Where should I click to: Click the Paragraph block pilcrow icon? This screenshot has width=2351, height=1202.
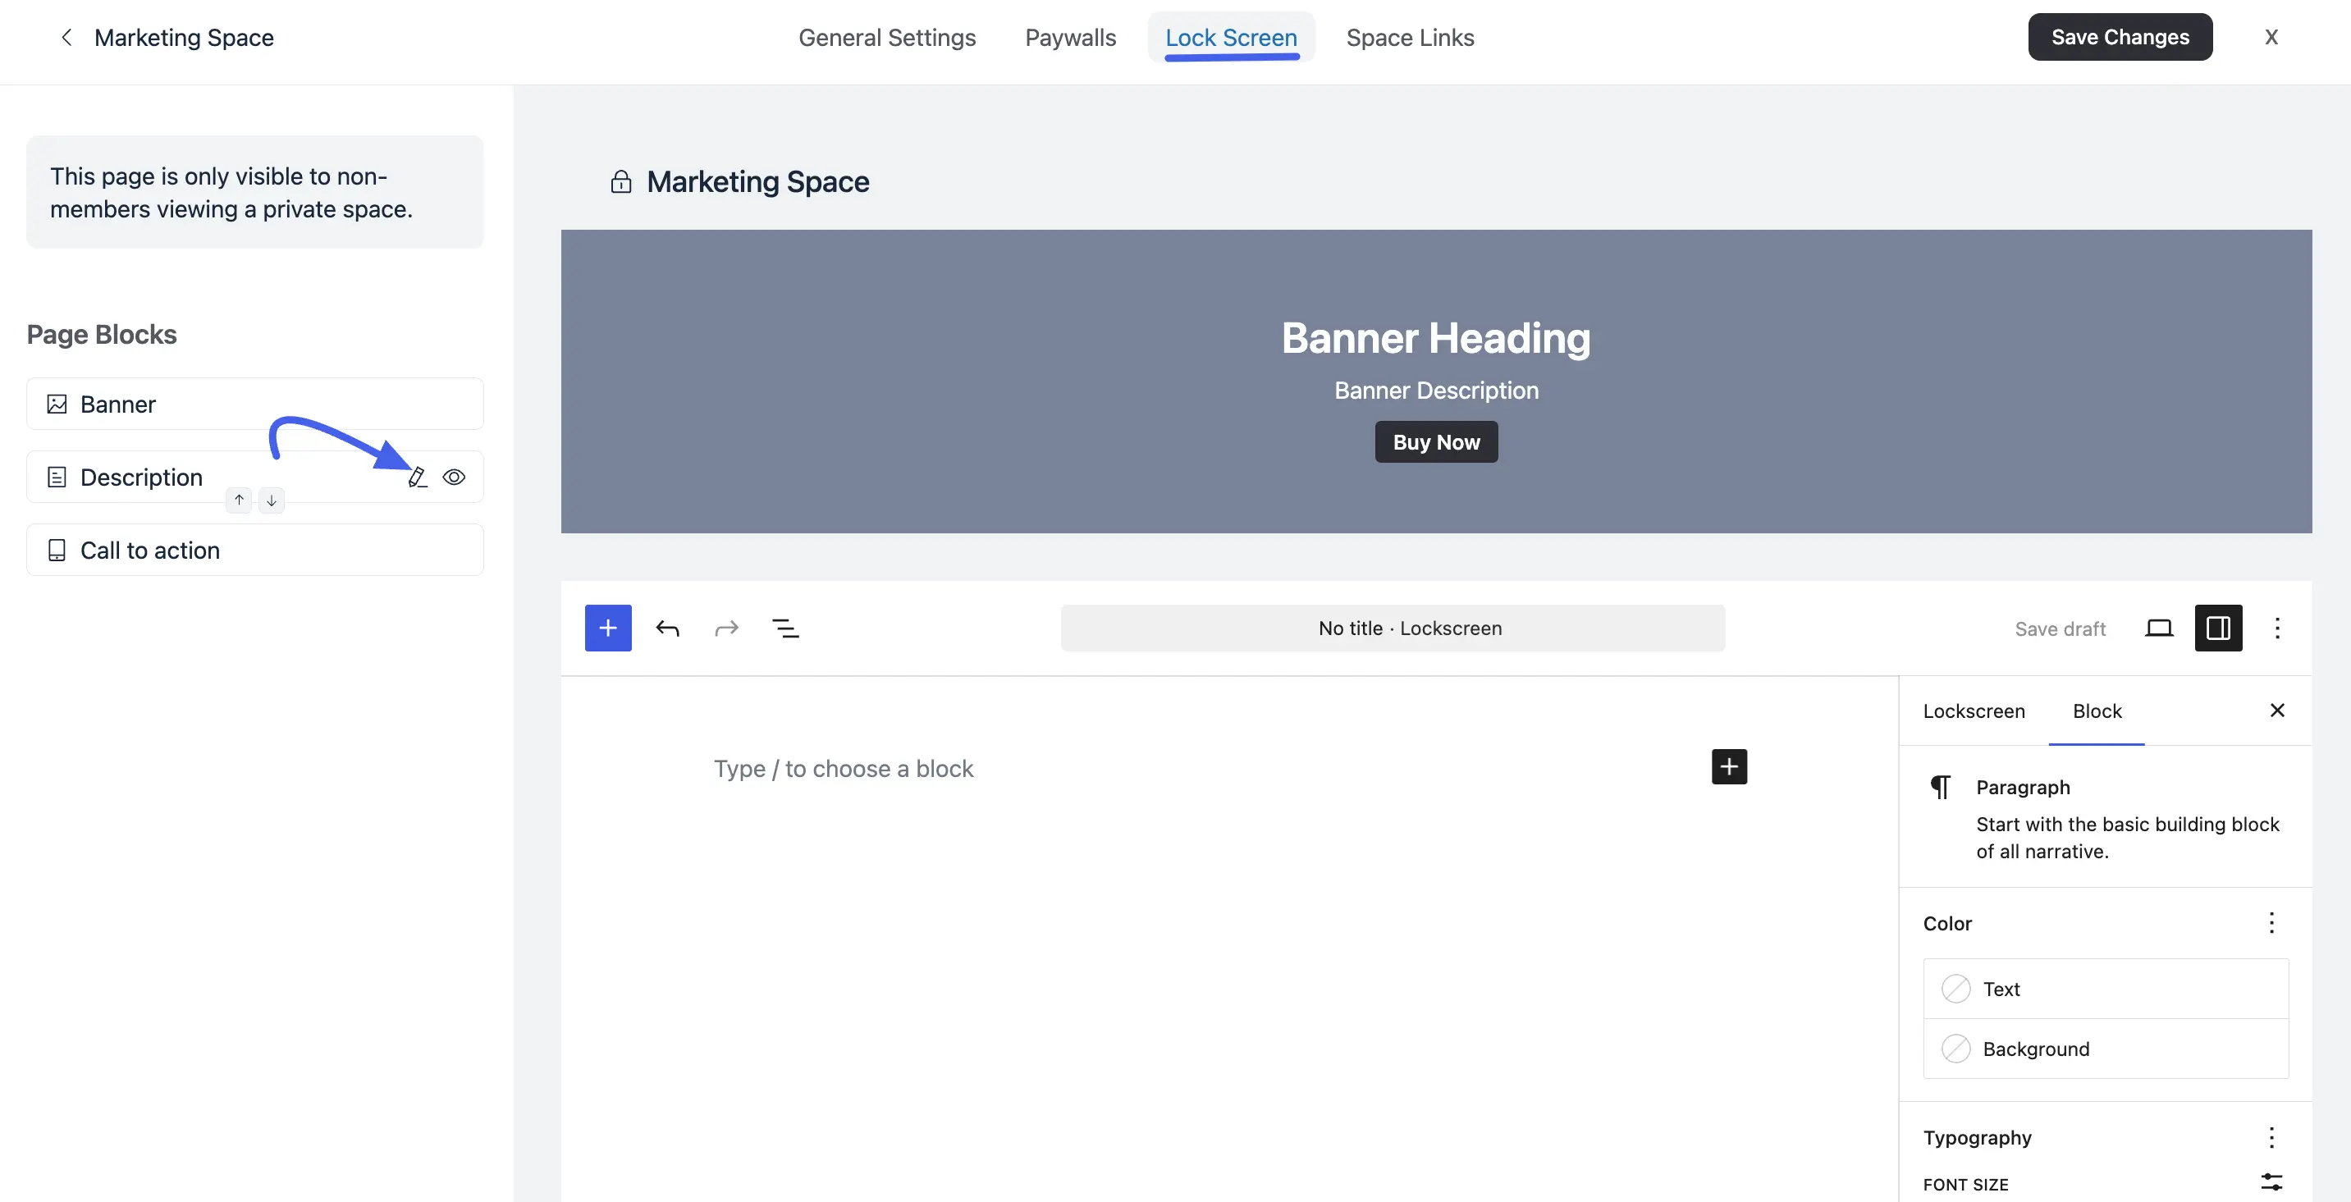[1939, 787]
